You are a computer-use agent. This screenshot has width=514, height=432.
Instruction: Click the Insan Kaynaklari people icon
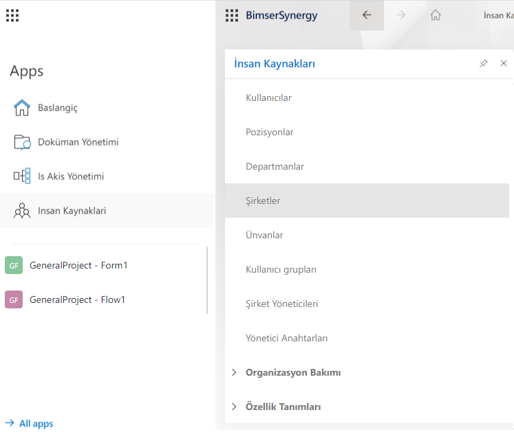22,211
